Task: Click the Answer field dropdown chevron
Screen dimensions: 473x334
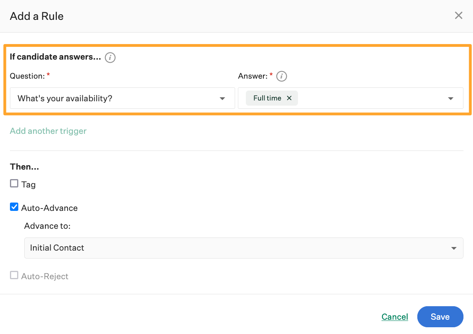Action: 450,98
